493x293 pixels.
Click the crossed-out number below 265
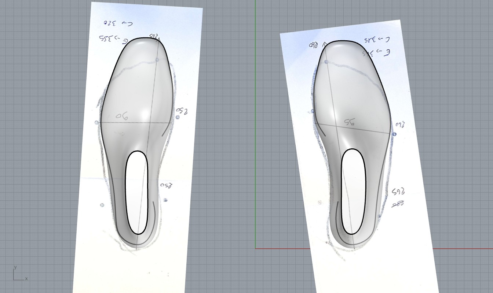pos(397,204)
